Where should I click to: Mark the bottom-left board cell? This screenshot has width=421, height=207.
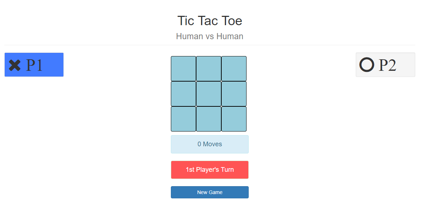183,119
